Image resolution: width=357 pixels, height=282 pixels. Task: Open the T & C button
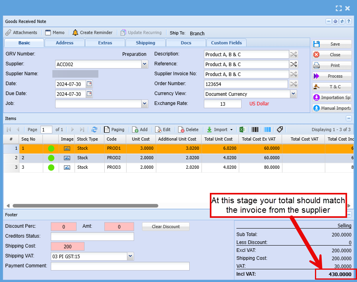(332, 87)
